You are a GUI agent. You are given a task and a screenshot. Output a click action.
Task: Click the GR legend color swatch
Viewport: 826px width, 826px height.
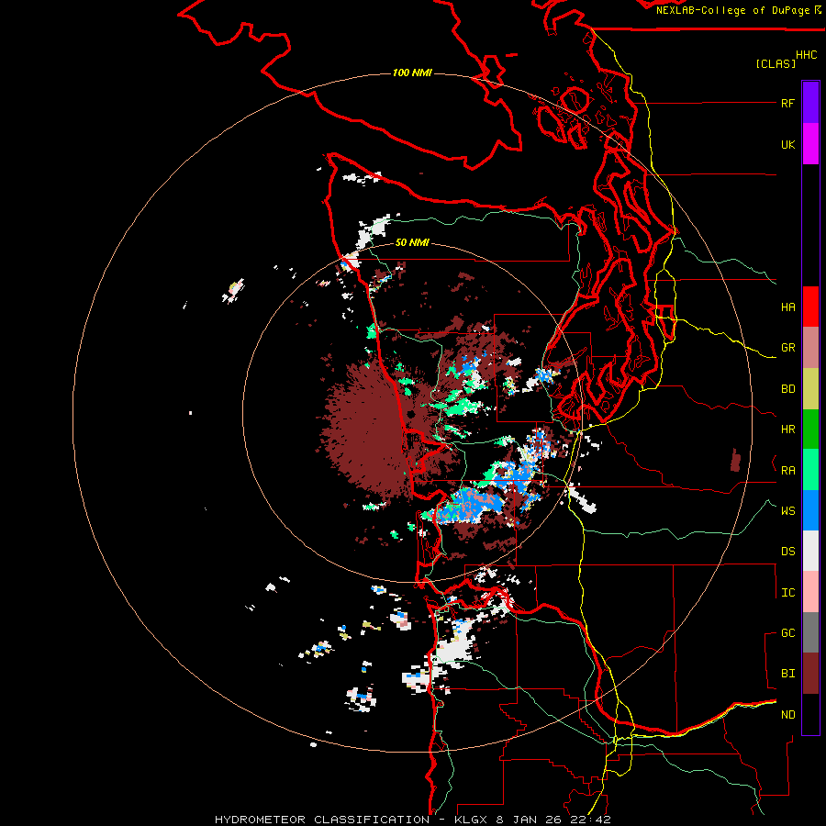810,348
